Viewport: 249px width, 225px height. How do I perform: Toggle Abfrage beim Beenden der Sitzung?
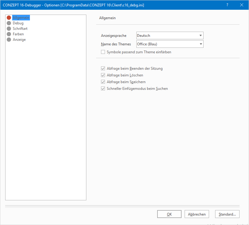[103, 69]
